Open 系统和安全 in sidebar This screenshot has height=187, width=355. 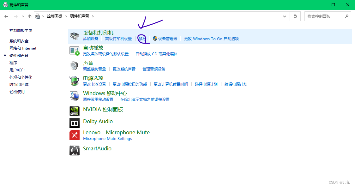click(x=19, y=41)
